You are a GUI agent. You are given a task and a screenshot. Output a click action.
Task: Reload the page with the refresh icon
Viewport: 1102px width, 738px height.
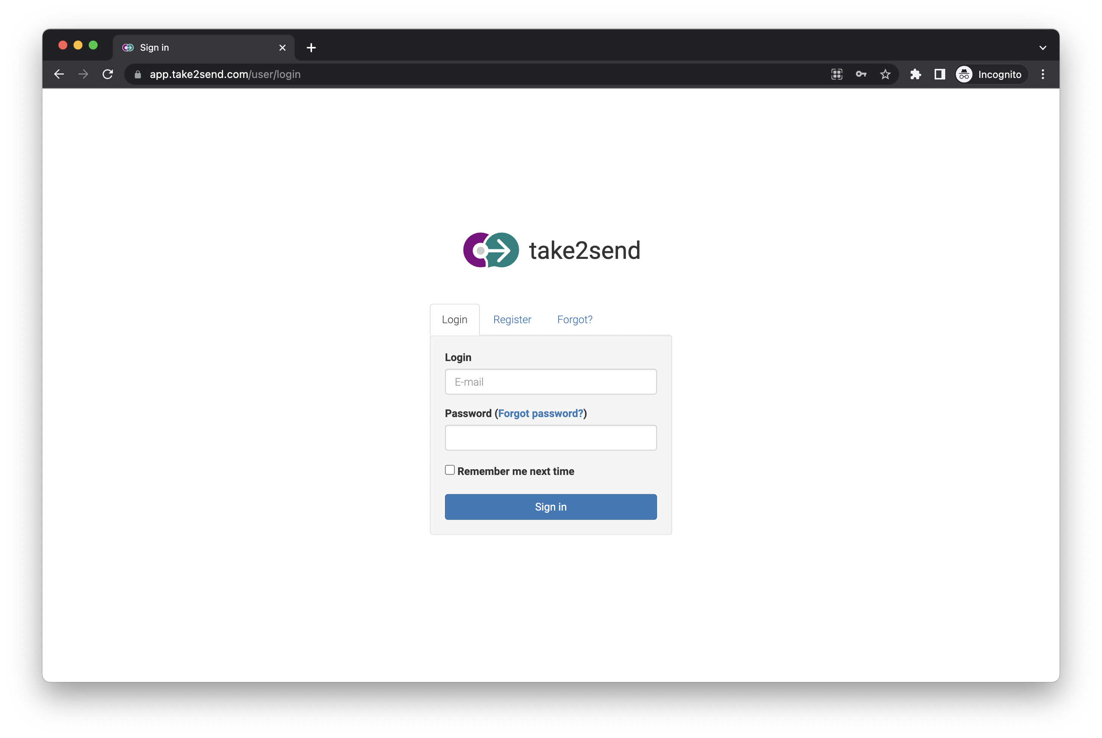tap(108, 74)
